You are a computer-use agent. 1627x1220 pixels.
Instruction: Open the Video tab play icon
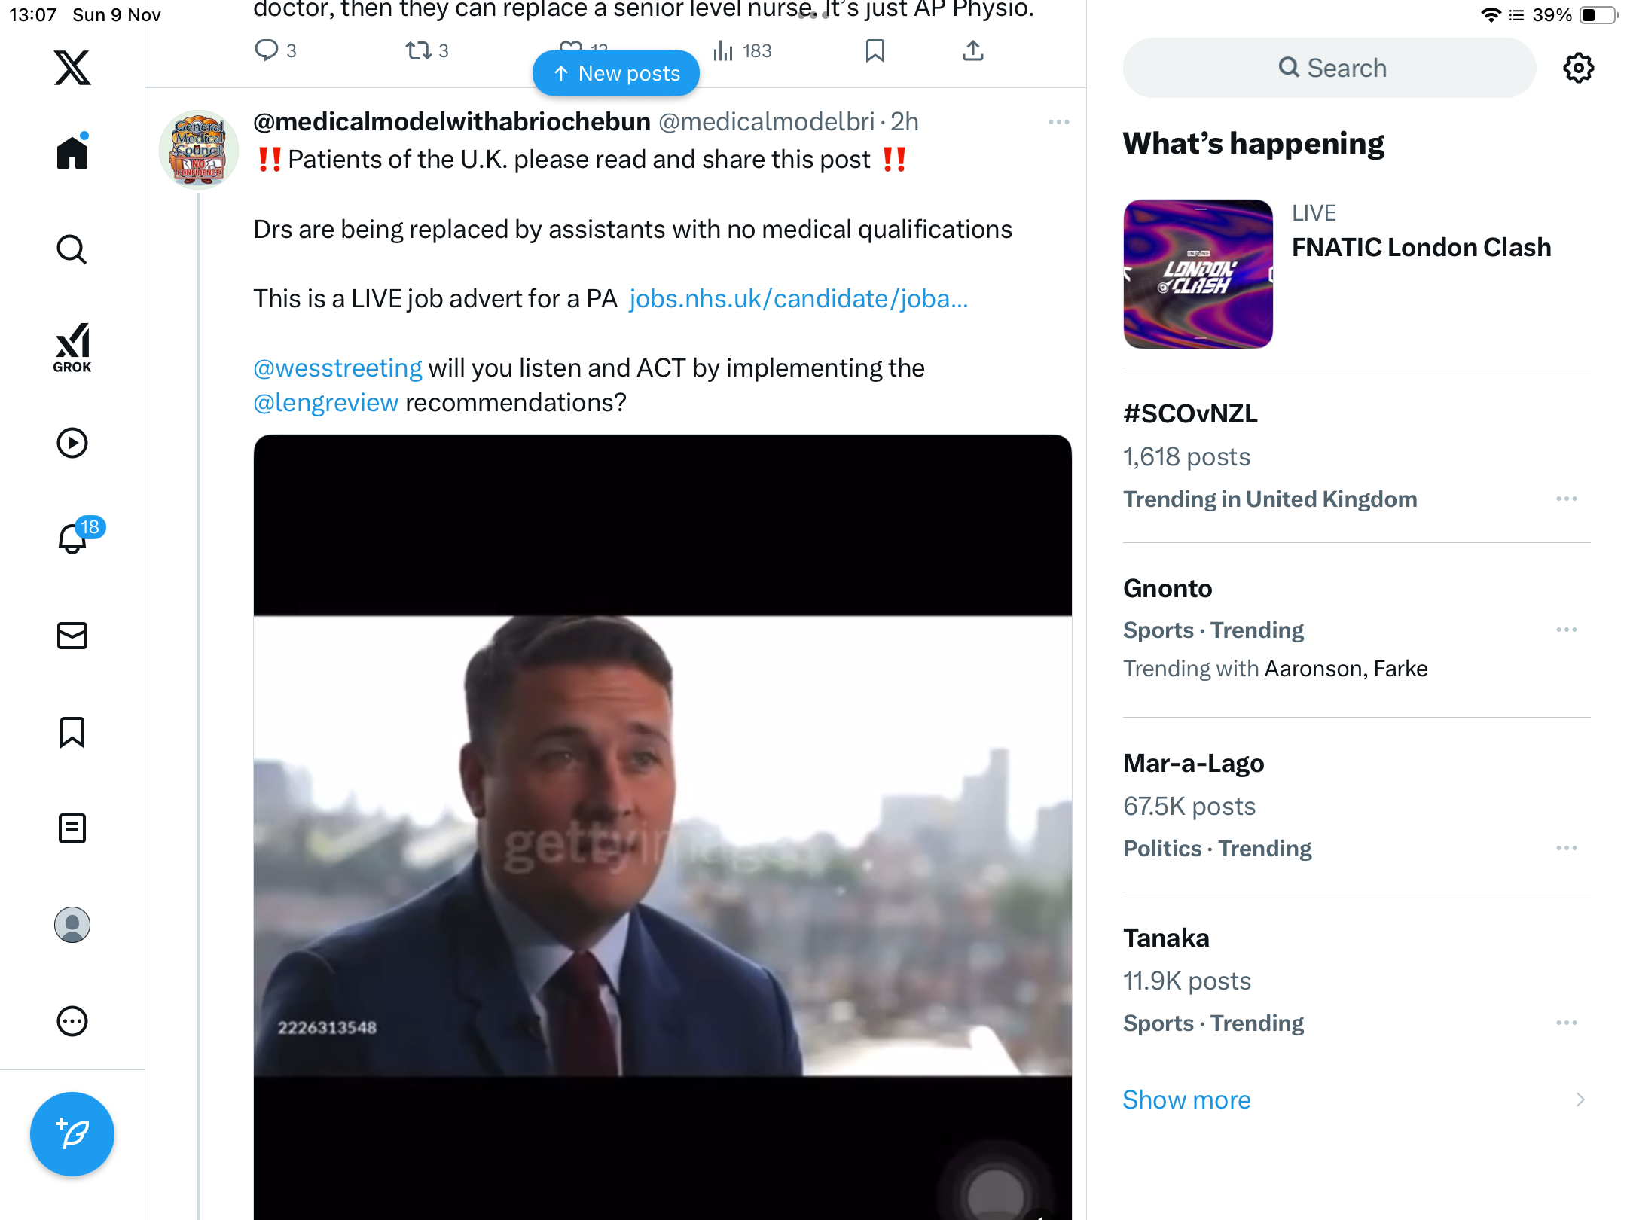tap(72, 443)
